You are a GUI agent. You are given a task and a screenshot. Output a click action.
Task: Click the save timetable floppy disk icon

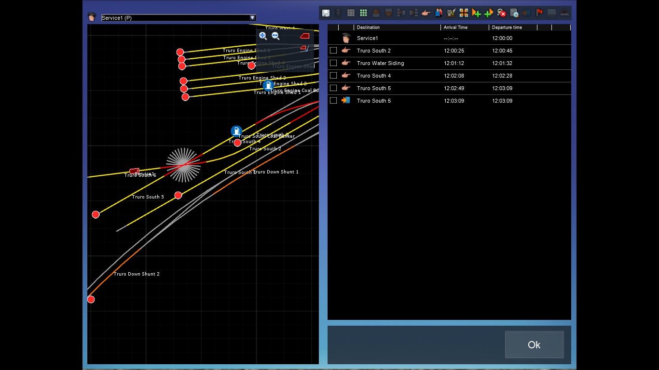326,13
